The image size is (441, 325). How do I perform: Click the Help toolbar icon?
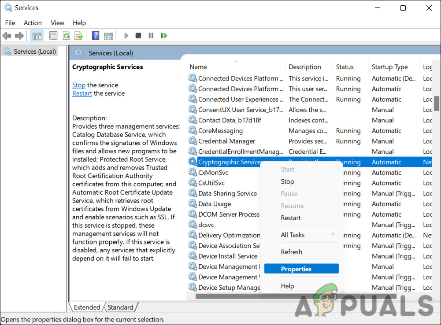pos(96,35)
